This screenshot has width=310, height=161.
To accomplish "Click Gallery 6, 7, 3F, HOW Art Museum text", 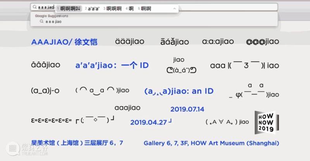I will 211,143.
